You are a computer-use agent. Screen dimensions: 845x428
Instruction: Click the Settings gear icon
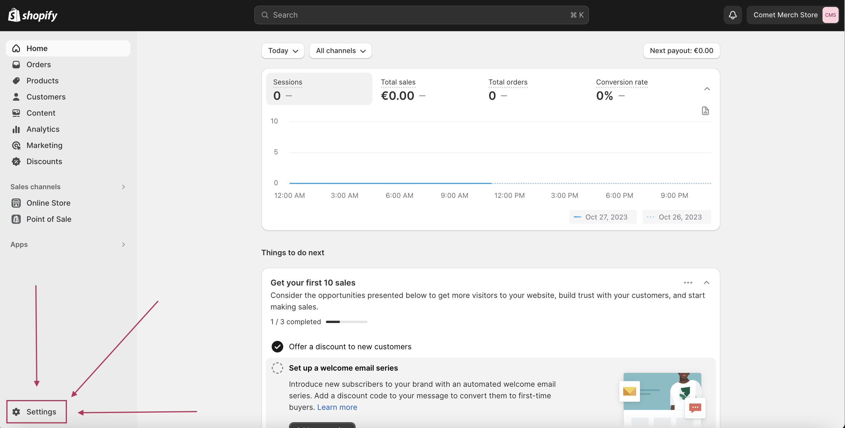[x=16, y=412]
